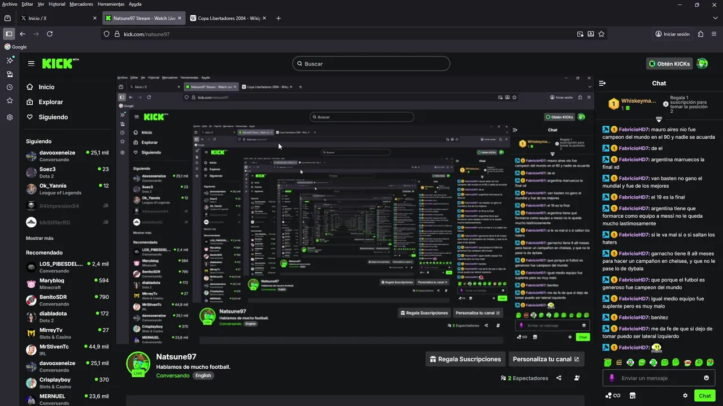The image size is (723, 406).
Task: Open the Maryblog Minecraft channel
Action: pos(68,284)
